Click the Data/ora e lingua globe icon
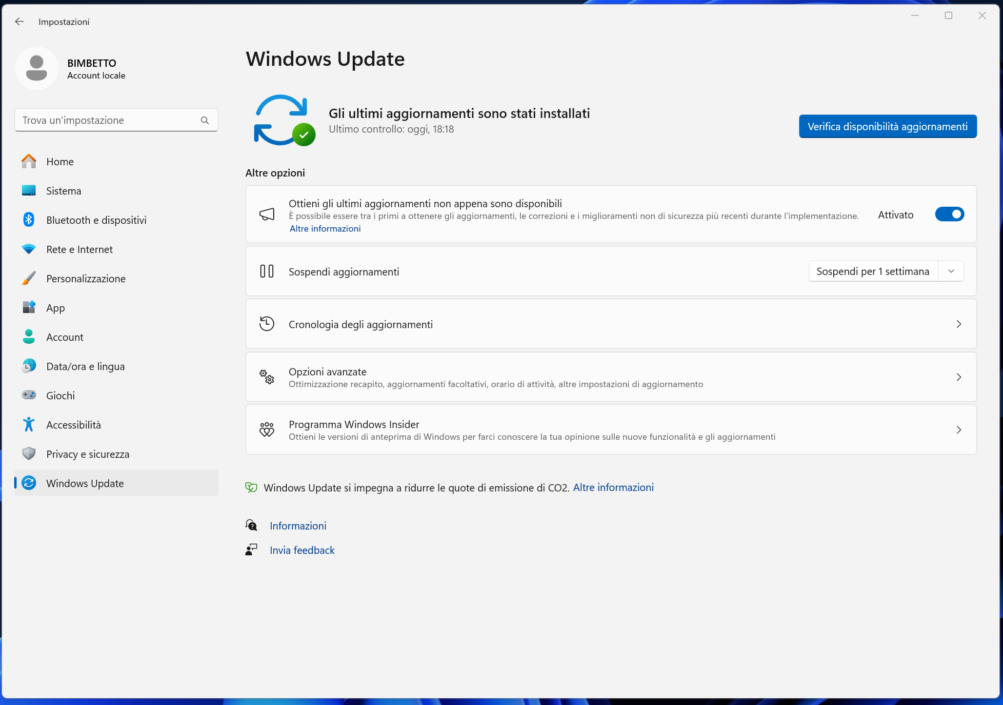1003x705 pixels. 29,366
